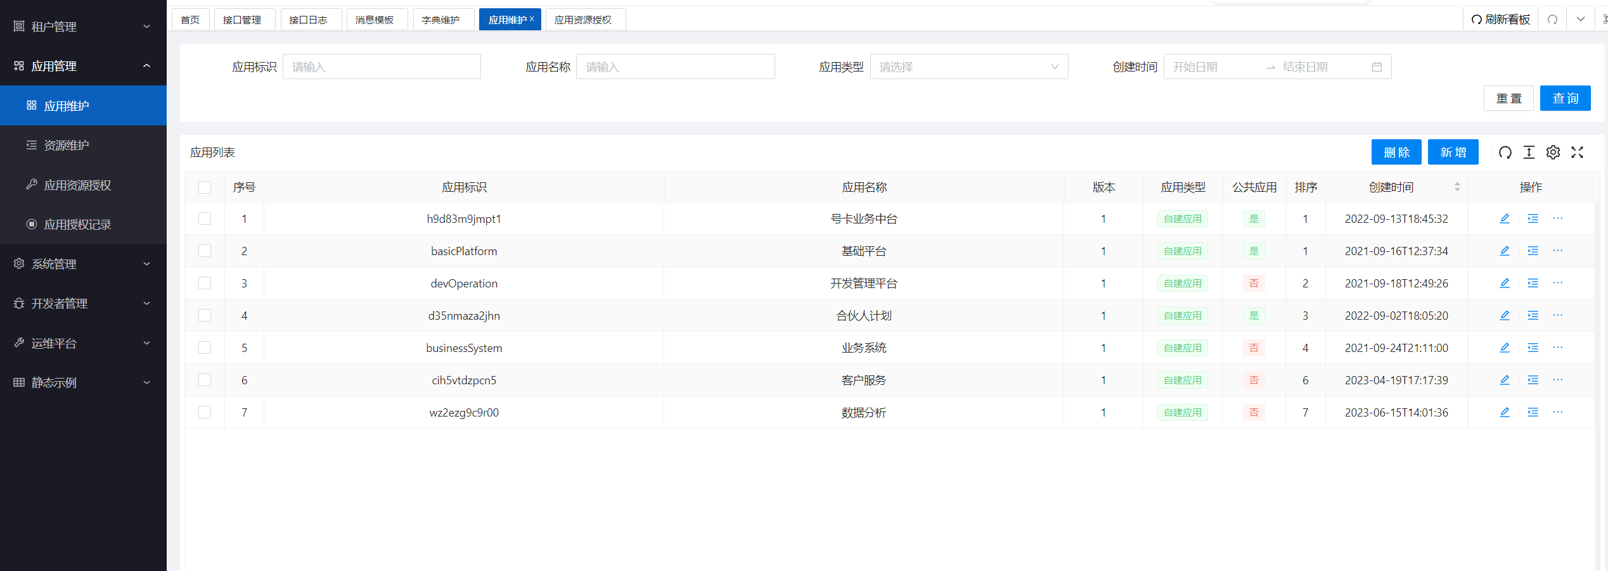This screenshot has width=1608, height=571.
Task: Click the 新增 add button
Action: coord(1453,152)
